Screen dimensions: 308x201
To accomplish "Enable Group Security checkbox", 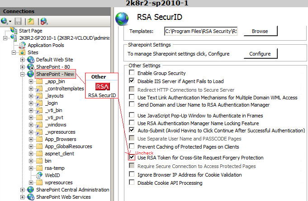I will click(132, 73).
